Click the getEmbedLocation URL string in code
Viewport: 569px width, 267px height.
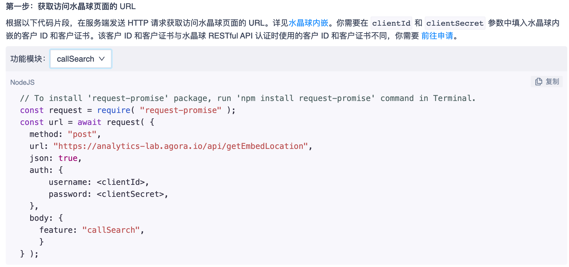click(180, 146)
